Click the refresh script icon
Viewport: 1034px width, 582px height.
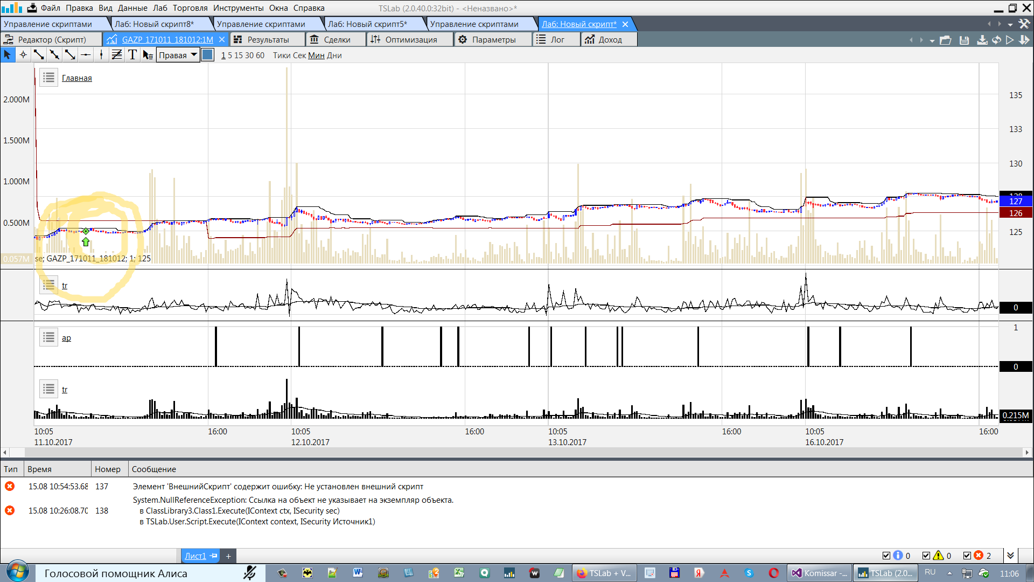[x=997, y=40]
